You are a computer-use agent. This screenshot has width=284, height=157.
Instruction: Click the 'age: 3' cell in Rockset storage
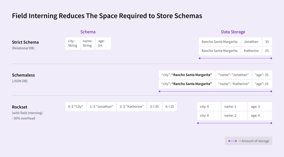(x=260, y=106)
